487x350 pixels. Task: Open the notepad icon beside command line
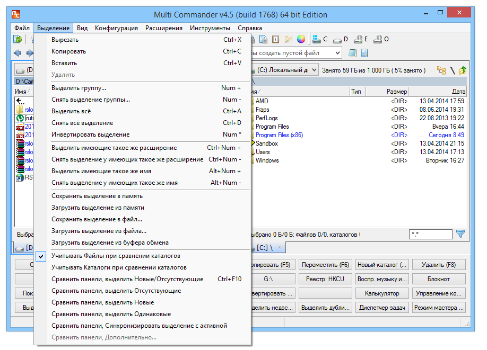(352, 53)
